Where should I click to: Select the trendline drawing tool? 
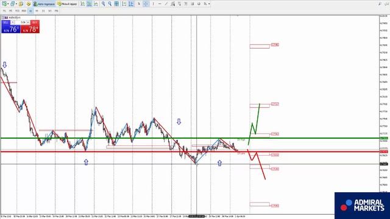pos(166,4)
